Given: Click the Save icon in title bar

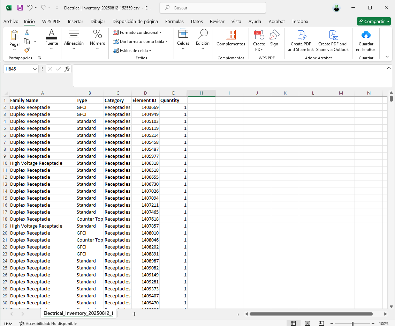Looking at the screenshot, I should 20,7.
